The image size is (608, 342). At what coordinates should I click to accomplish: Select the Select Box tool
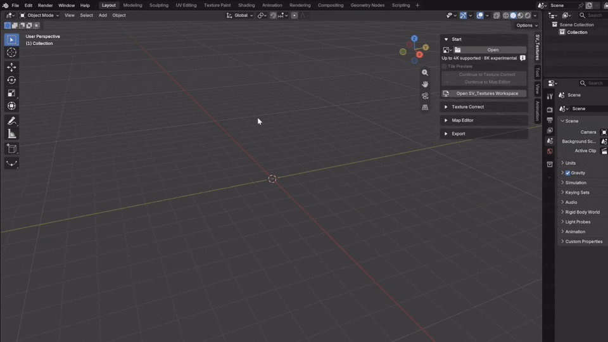click(11, 39)
